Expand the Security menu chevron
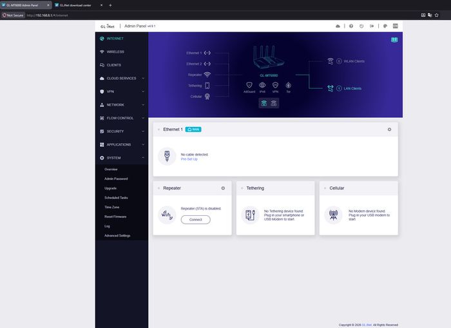The width and height of the screenshot is (451, 328). (x=143, y=131)
